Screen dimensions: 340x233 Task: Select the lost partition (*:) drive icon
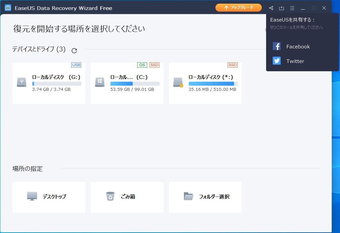click(178, 82)
